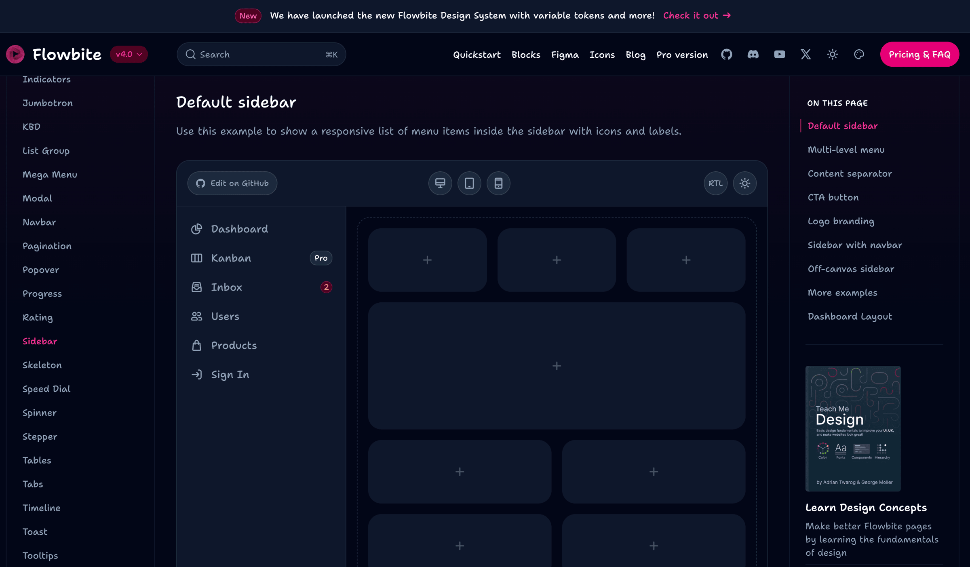Select Kanban item in example sidebar

231,258
